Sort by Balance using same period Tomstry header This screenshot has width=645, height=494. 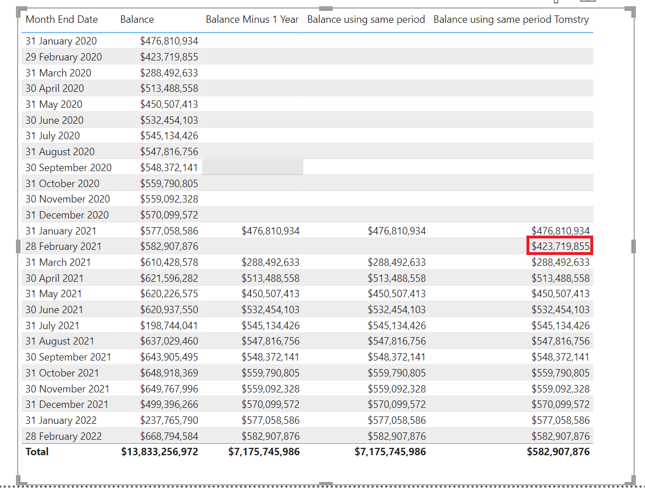[x=511, y=19]
